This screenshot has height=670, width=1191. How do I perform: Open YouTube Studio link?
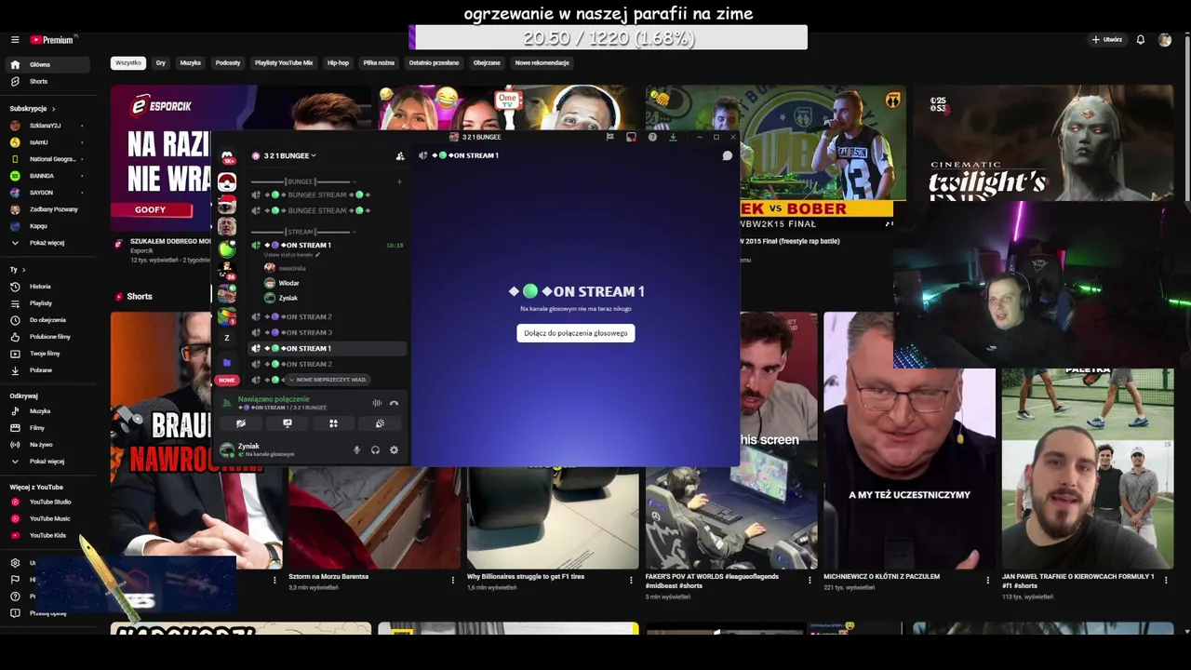pyautogui.click(x=48, y=502)
